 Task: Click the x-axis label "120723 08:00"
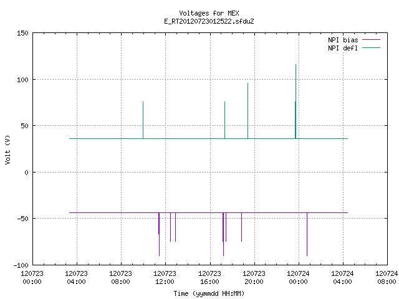pyautogui.click(x=120, y=278)
